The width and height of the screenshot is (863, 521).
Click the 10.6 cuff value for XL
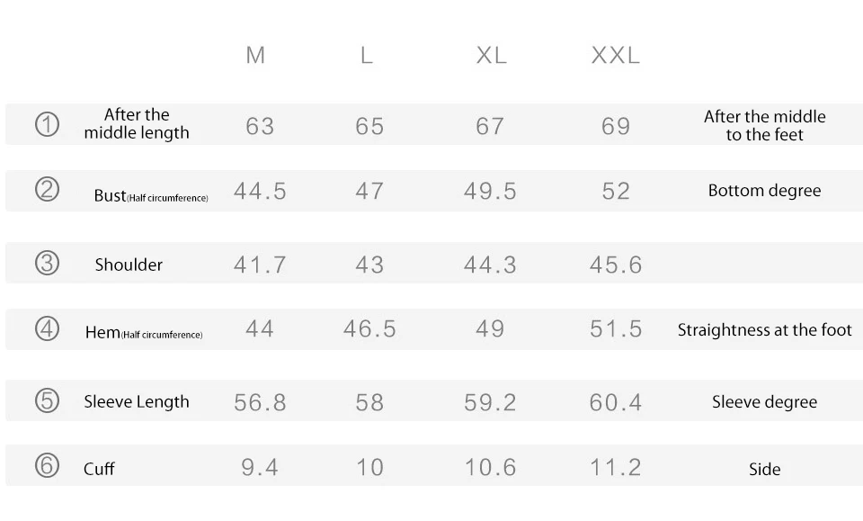tap(491, 468)
